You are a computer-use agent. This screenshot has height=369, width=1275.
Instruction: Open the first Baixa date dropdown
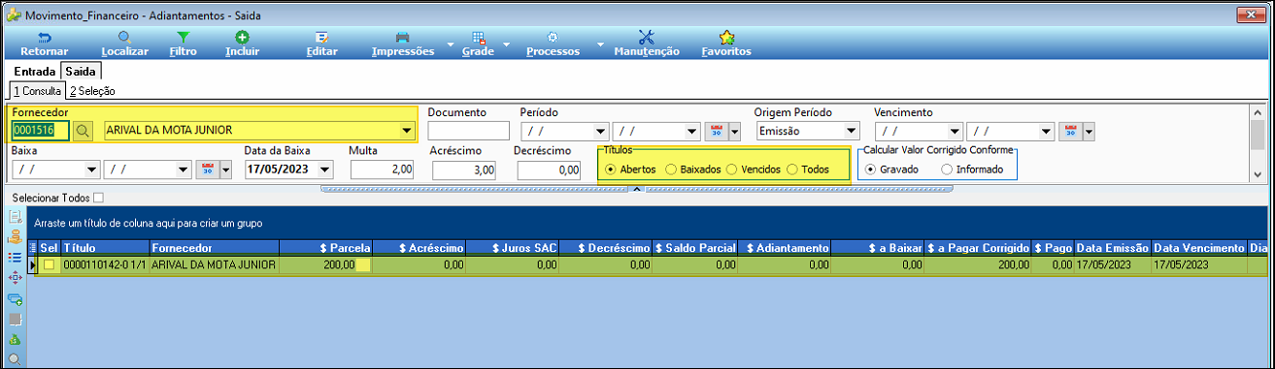coord(92,169)
